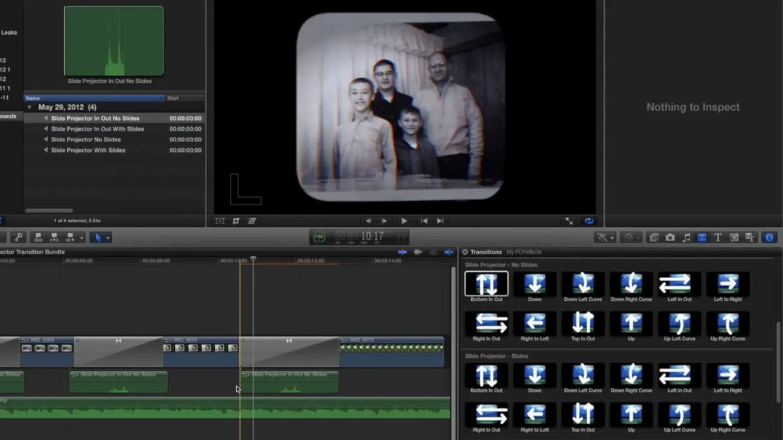The image size is (783, 440).
Task: Open the keyword editor key icon
Action: (x=18, y=238)
